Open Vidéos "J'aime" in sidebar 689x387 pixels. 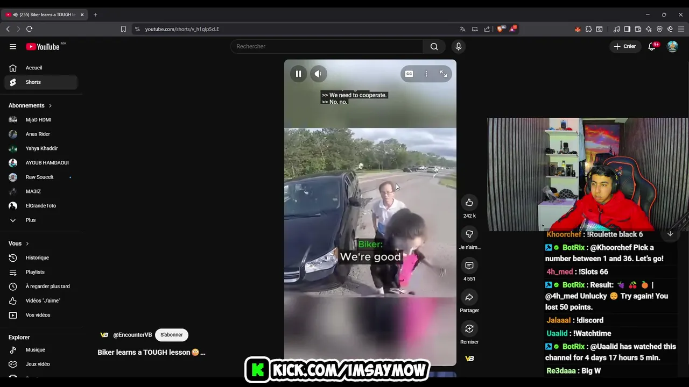[41, 301]
